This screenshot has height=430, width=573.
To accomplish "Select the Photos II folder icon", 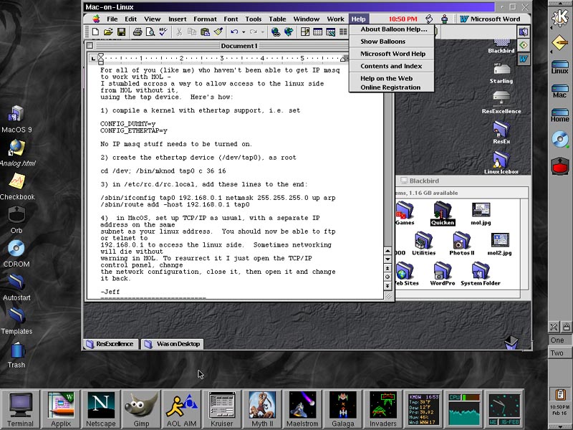I will [x=461, y=244].
